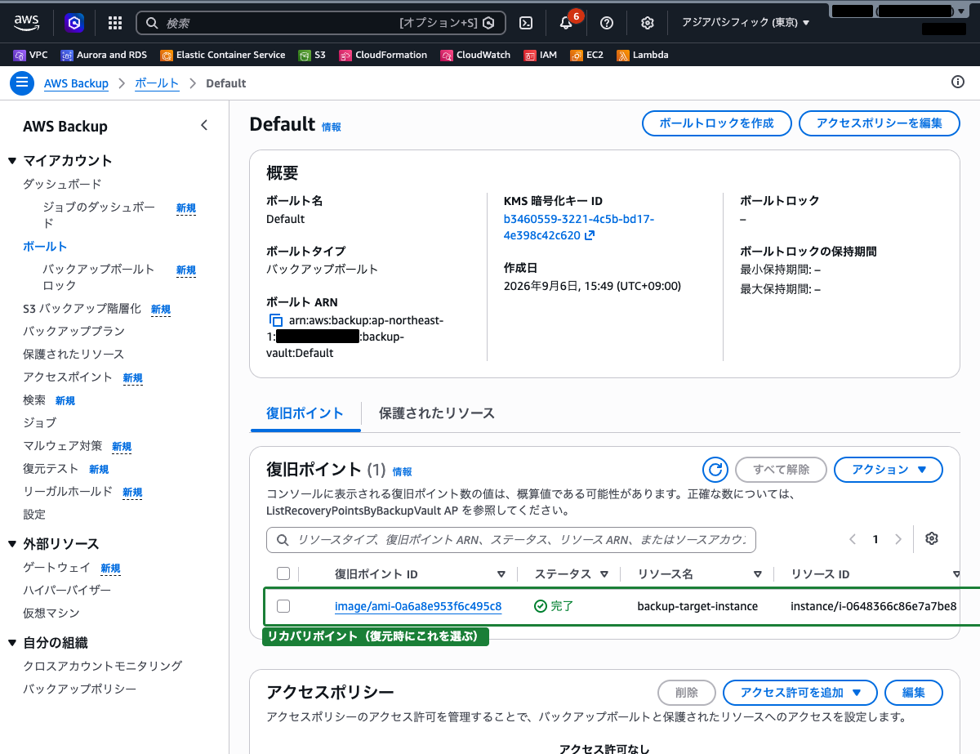The image size is (980, 754).
Task: Check the ami-0a6a8e953f6c495c8 row checkbox
Action: point(283,606)
